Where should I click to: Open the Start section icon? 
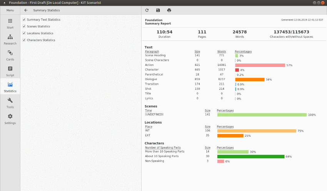pos(10,23)
